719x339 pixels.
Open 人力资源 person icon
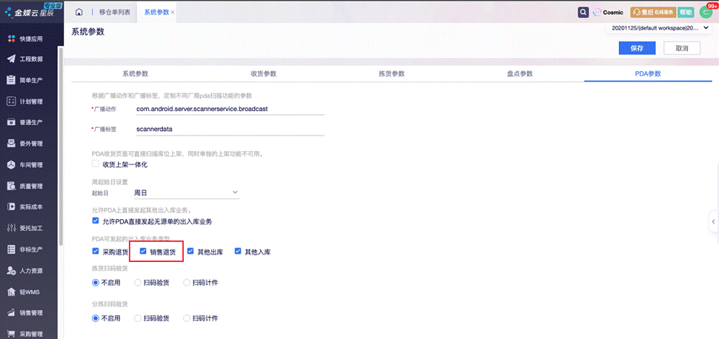(11, 271)
